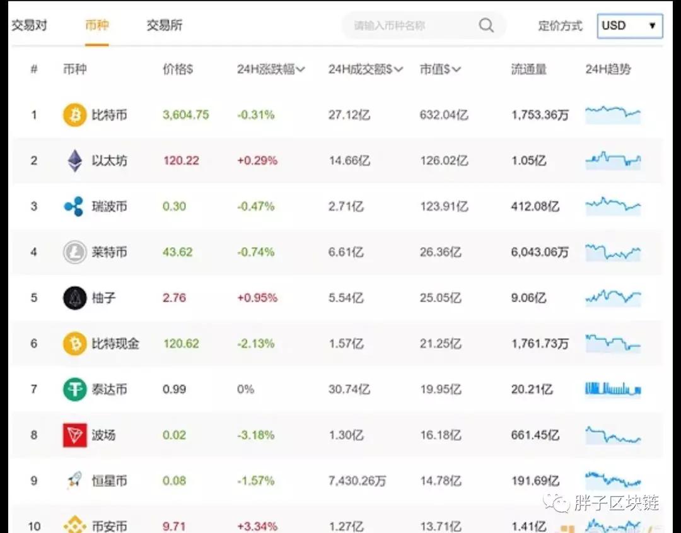The width and height of the screenshot is (681, 533).
Task: Click the 流通量 column header
Action: (x=528, y=69)
